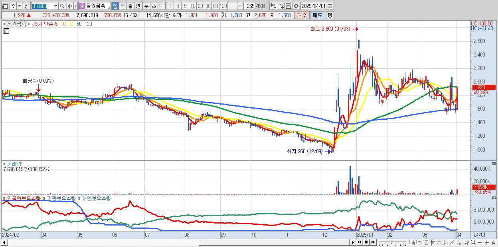Click the grid table icon below 동원금속 label
The width and height of the screenshot is (498, 247).
(x=6, y=31)
